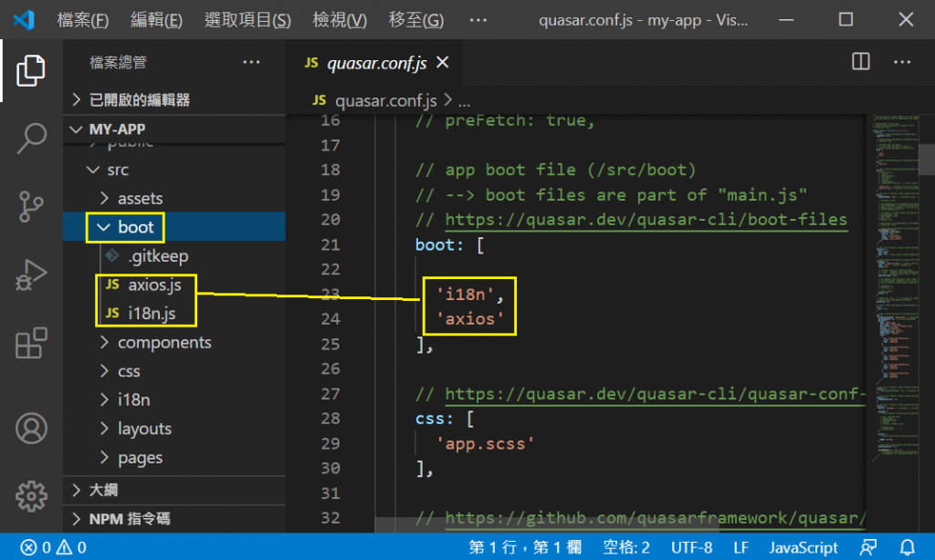Select the quasar.conf.js editor tab
Viewport: 935px width, 560px height.
coord(376,63)
